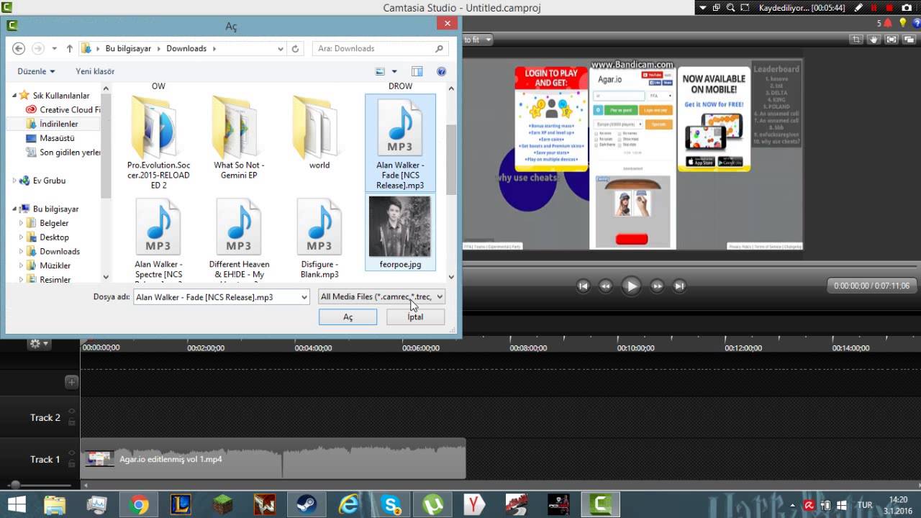Go up one folder level
Viewport: 921px width, 518px height.
[69, 48]
